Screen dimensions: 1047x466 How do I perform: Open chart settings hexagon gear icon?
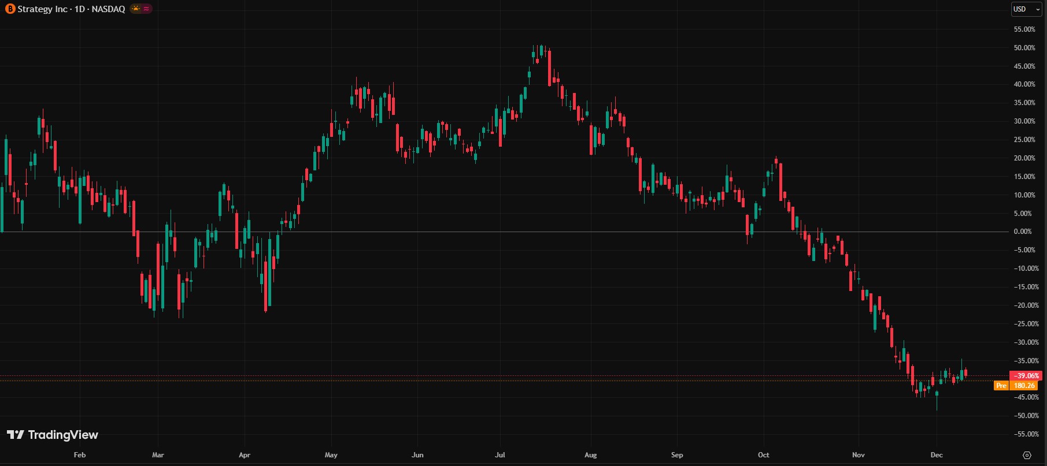click(x=1027, y=455)
